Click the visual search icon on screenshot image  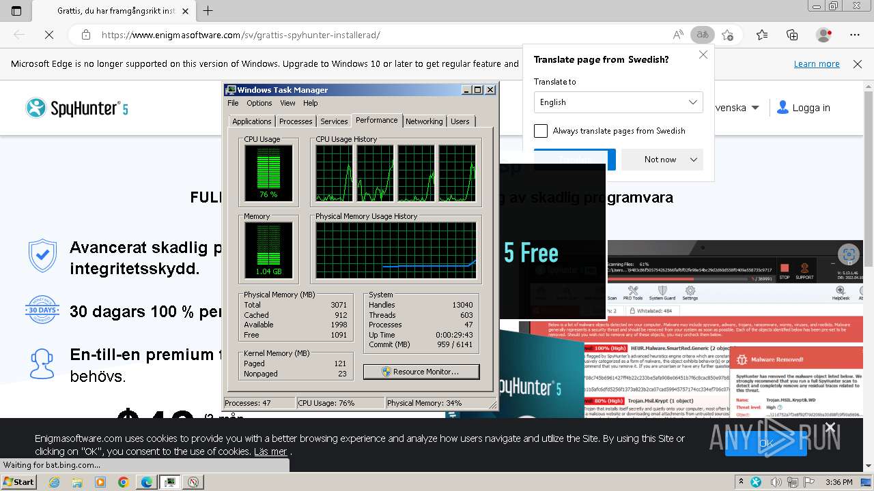point(849,255)
